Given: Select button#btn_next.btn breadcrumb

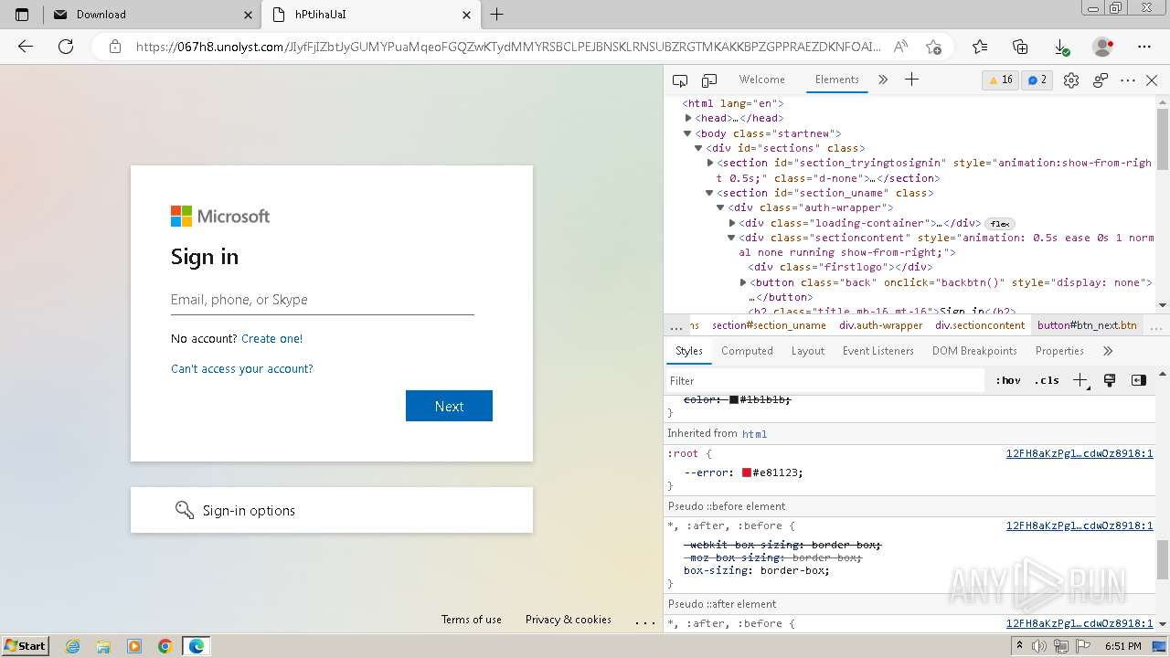Looking at the screenshot, I should click(x=1087, y=325).
